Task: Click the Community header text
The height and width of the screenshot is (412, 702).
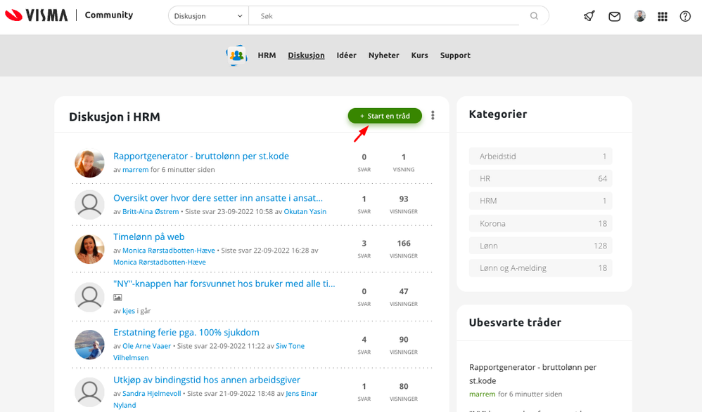Action: [x=109, y=15]
